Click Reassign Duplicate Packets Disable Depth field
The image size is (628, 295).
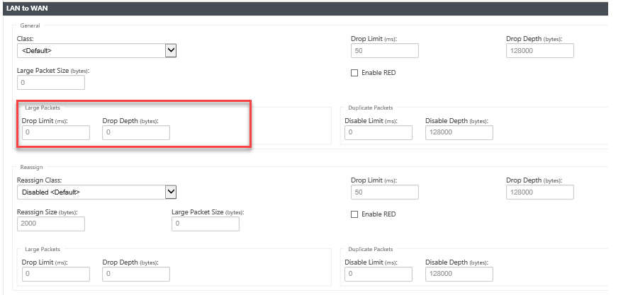pyautogui.click(x=459, y=274)
